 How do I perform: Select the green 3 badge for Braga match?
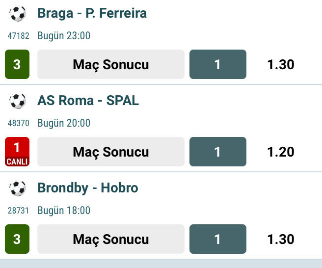coord(17,64)
